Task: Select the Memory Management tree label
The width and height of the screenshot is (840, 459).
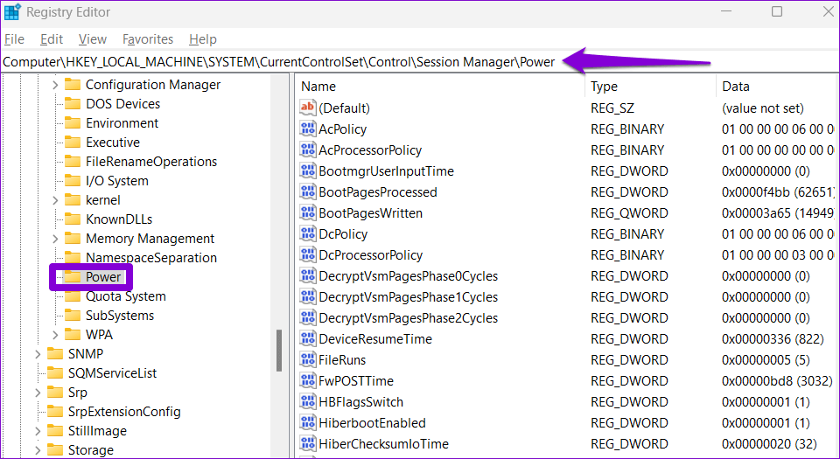Action: click(150, 239)
